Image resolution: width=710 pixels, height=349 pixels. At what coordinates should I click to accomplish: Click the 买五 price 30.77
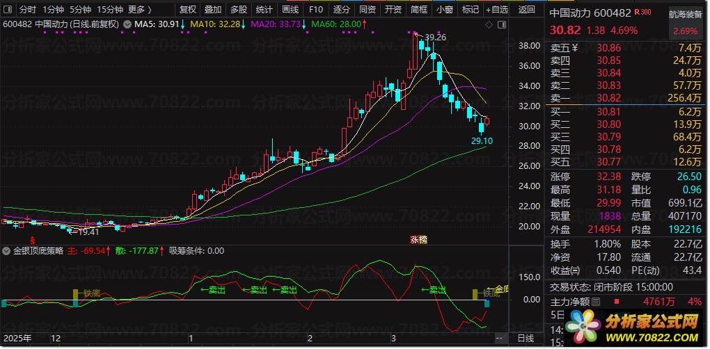pyautogui.click(x=608, y=162)
